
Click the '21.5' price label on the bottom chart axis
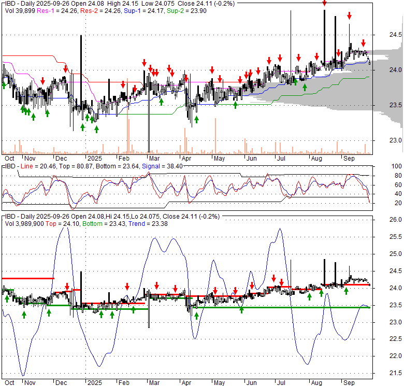396,373
